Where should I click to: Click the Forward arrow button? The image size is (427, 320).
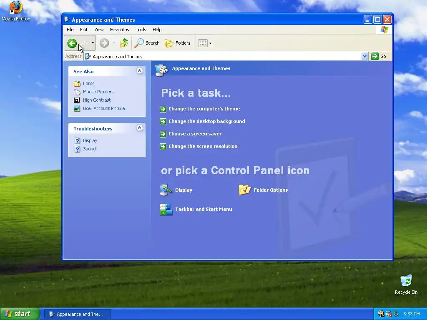tap(104, 43)
